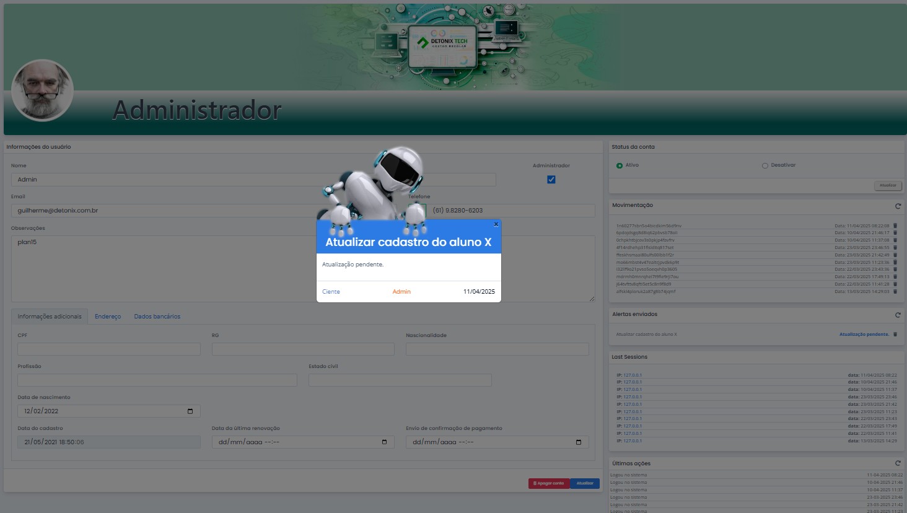Refresh the Alertas enviados panel
The height and width of the screenshot is (513, 907).
(x=898, y=315)
